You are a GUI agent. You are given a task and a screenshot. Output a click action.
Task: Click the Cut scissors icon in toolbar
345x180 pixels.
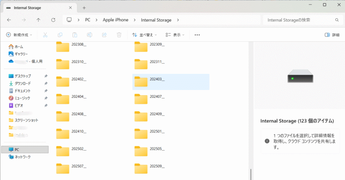tap(45, 35)
